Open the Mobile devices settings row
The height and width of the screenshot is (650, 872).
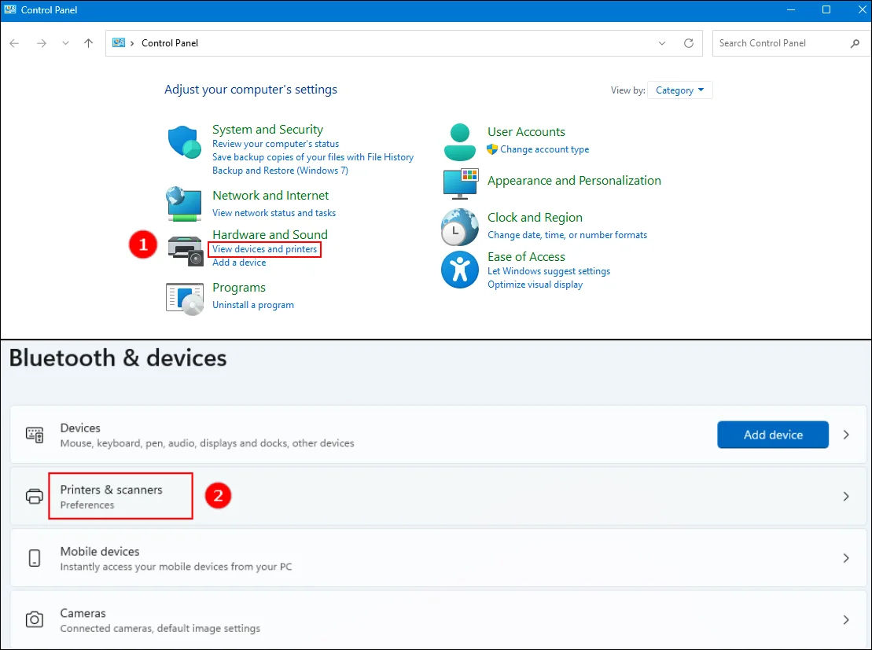pos(438,558)
